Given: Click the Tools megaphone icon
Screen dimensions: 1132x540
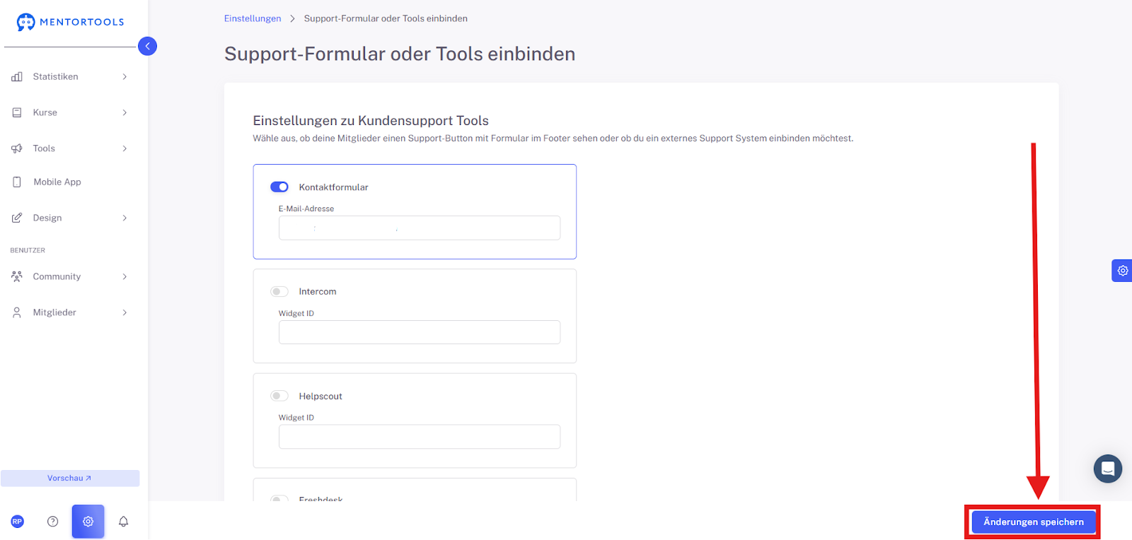Looking at the screenshot, I should click(17, 148).
